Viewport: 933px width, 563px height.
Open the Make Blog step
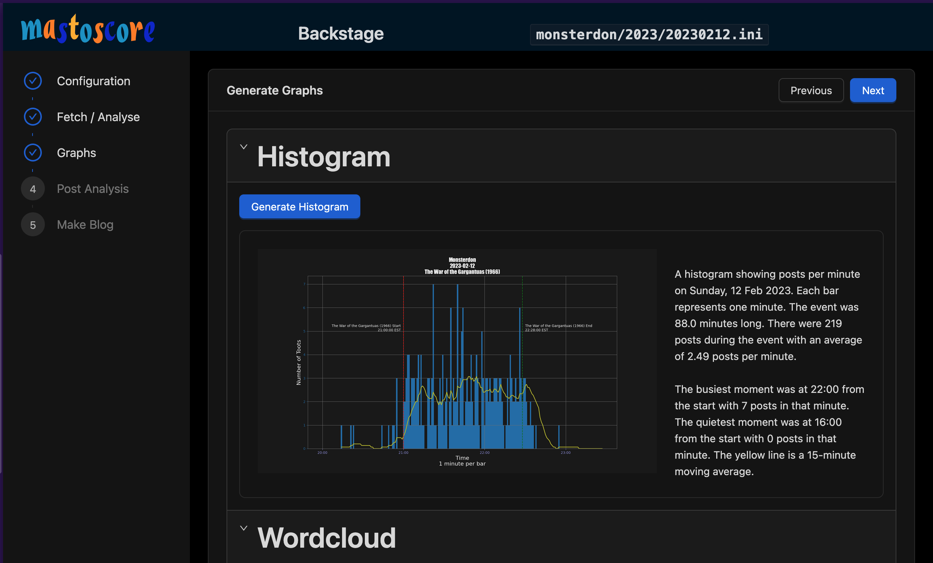click(x=85, y=225)
